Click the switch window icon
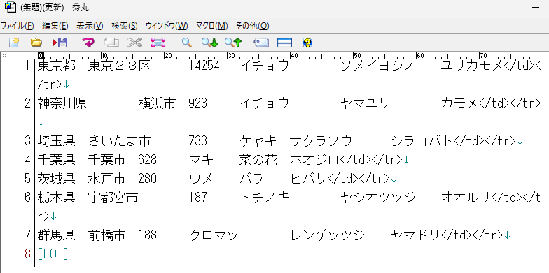The image size is (549, 273). pyautogui.click(x=261, y=43)
